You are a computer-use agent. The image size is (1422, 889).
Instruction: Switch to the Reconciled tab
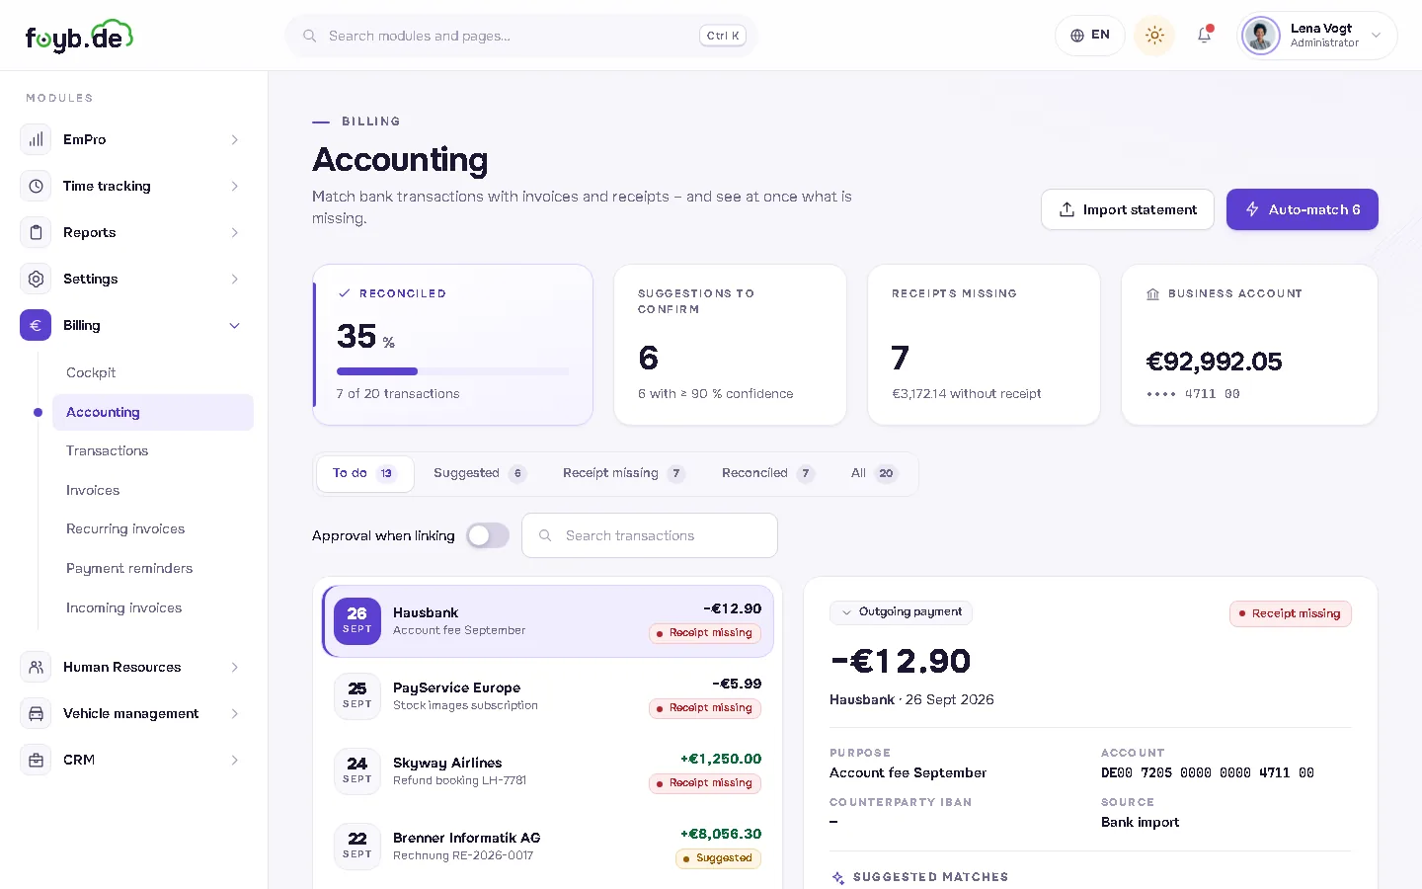coord(768,474)
